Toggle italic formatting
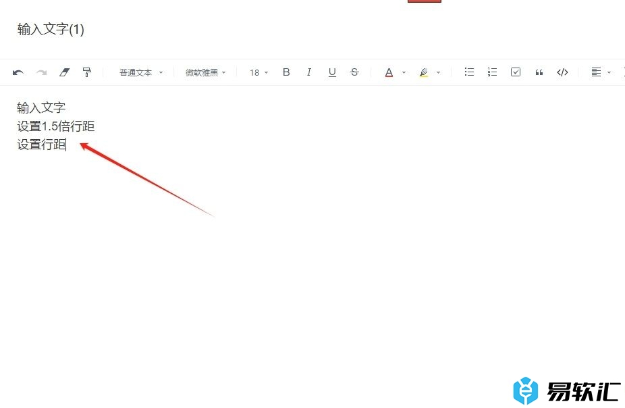This screenshot has height=408, width=625. pos(309,72)
